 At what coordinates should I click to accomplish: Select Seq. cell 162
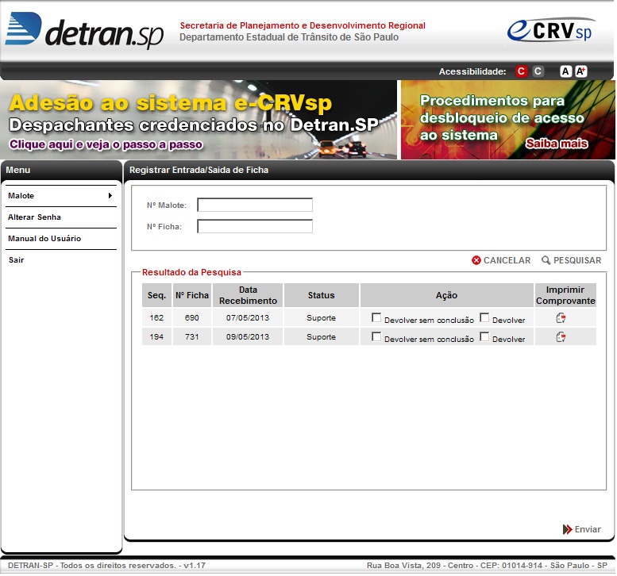156,317
